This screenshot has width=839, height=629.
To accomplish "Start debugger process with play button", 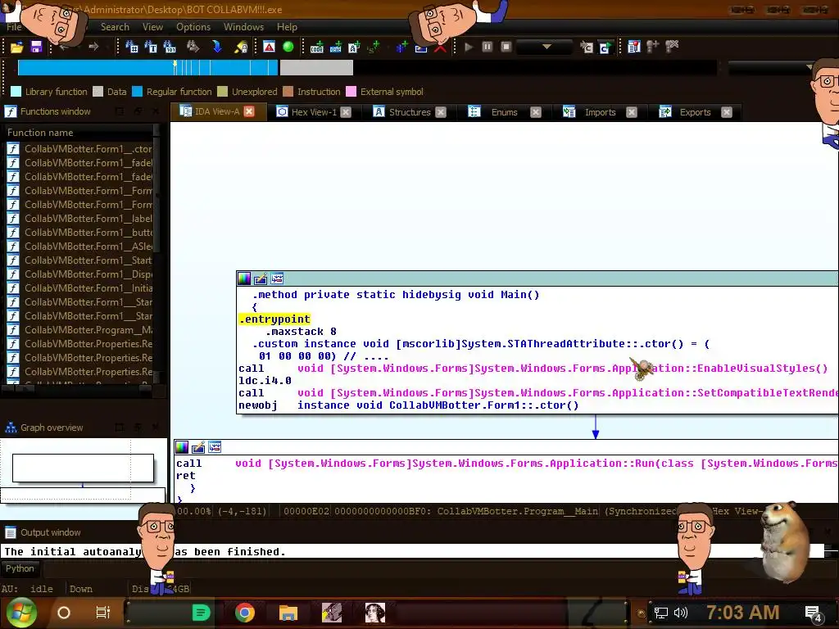I will (x=468, y=47).
